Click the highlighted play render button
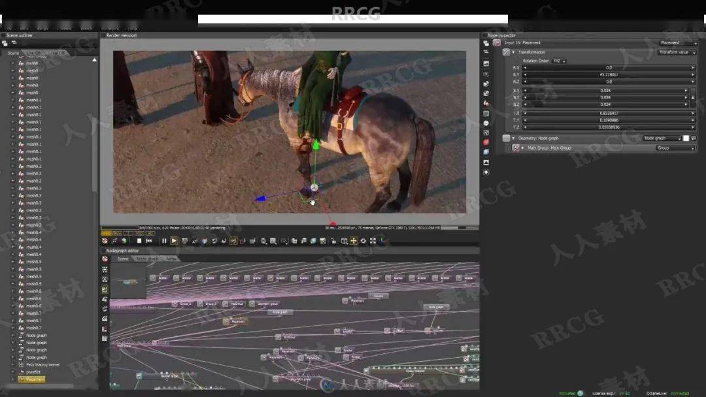 coord(174,241)
